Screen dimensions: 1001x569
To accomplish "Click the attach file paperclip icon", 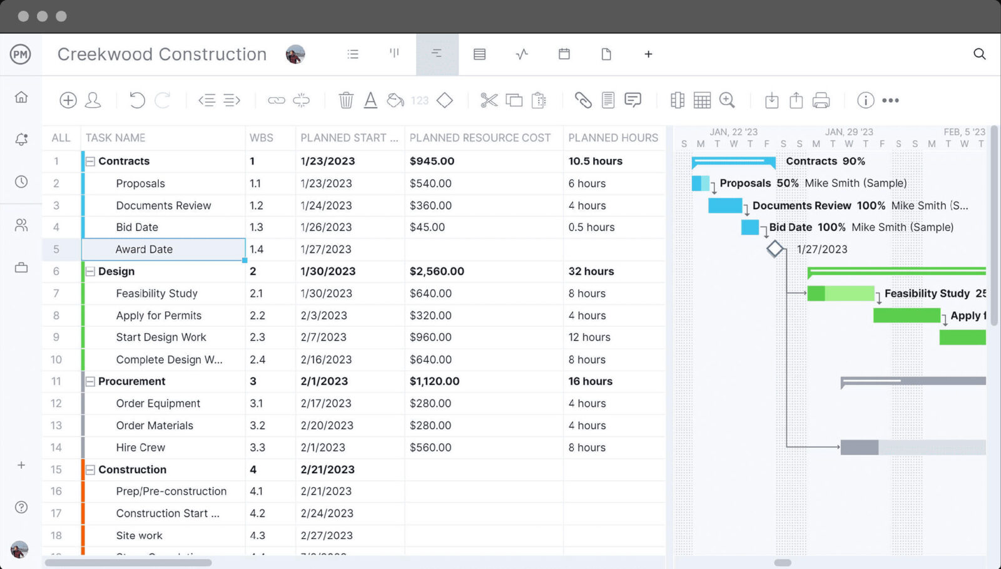I will click(583, 100).
